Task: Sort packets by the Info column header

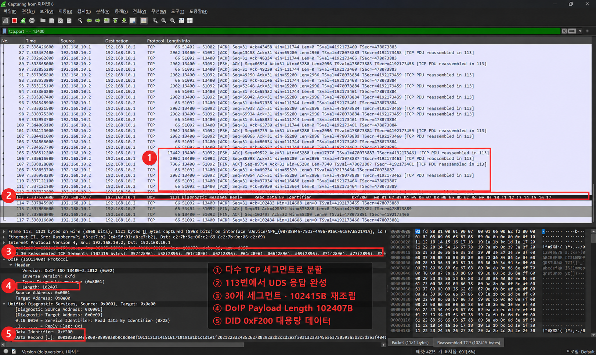Action: (185, 41)
